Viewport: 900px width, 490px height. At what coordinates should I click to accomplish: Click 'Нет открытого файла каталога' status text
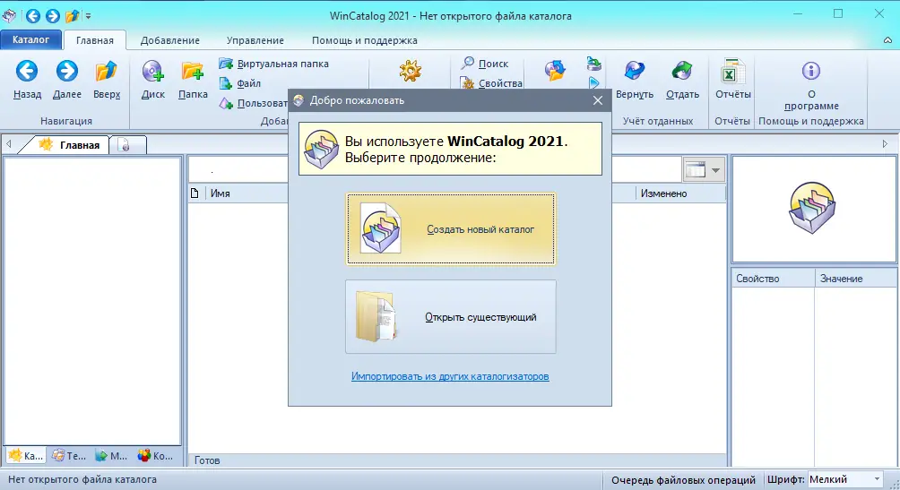pos(82,479)
